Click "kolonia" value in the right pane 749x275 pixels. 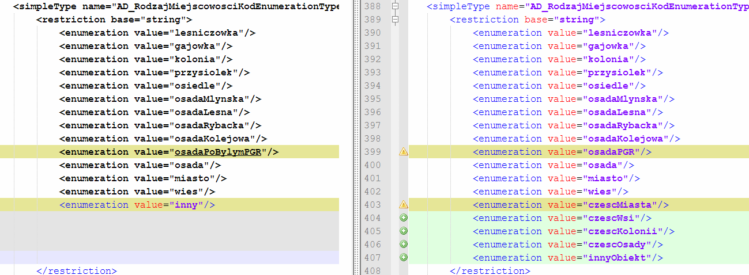click(608, 59)
